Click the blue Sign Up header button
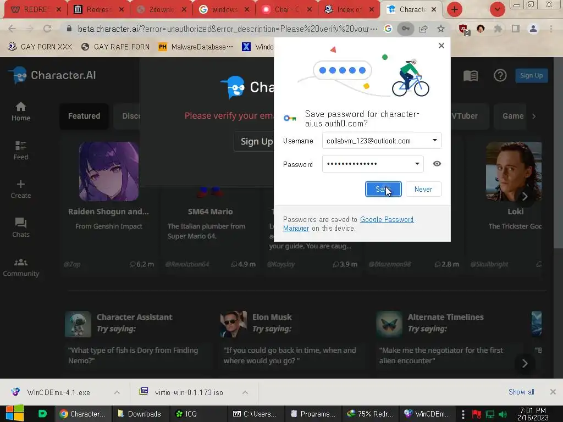The image size is (563, 422). (x=532, y=75)
